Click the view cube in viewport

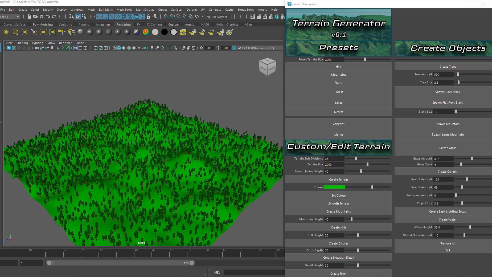(267, 67)
